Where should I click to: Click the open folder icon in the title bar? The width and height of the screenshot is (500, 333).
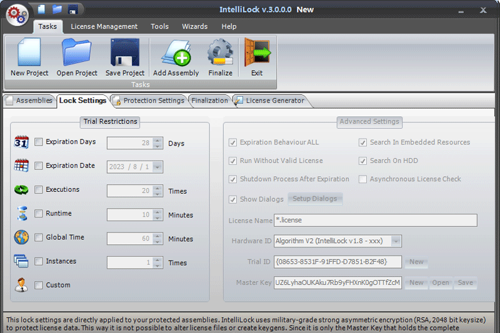57,9
